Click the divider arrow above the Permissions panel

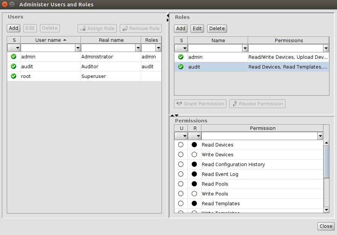coord(172,115)
